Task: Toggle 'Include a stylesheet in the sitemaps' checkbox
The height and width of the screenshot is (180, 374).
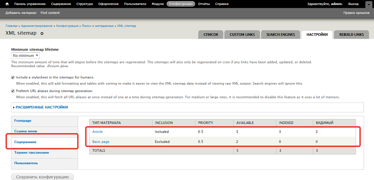Action: pyautogui.click(x=13, y=78)
